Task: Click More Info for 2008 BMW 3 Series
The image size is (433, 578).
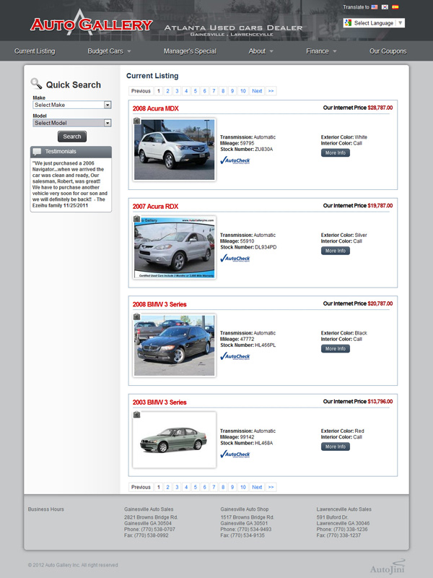Action: click(x=336, y=348)
